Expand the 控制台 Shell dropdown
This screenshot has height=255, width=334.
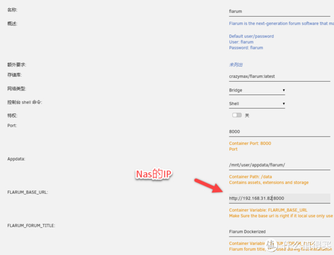pyautogui.click(x=257, y=103)
